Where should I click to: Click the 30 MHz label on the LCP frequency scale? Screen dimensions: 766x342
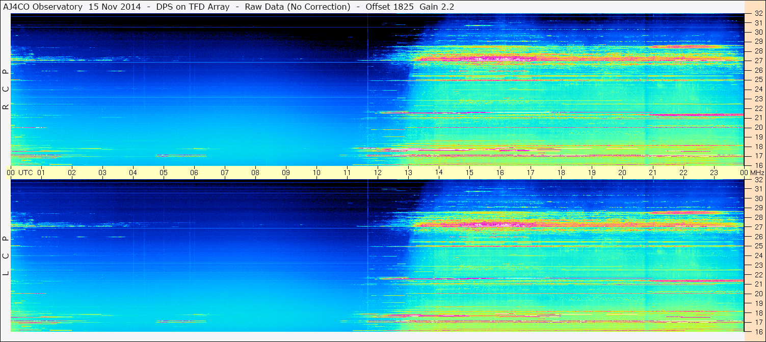758,198
